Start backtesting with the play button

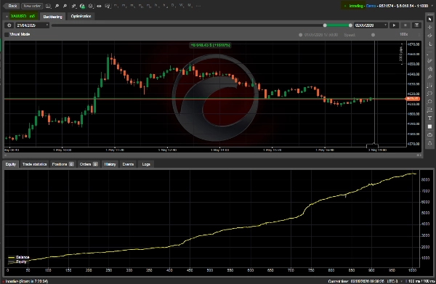pos(394,25)
